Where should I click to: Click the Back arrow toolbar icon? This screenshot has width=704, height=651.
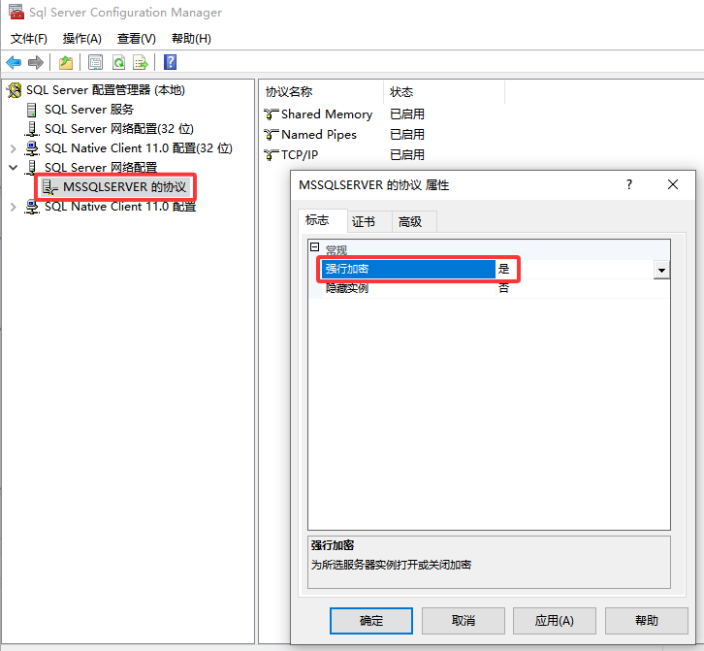point(14,63)
